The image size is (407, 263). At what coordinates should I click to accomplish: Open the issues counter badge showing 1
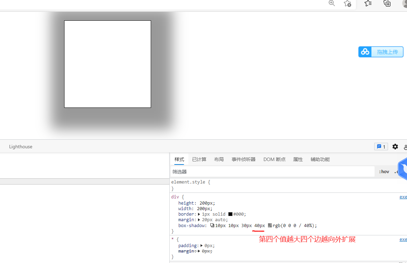[x=381, y=147]
